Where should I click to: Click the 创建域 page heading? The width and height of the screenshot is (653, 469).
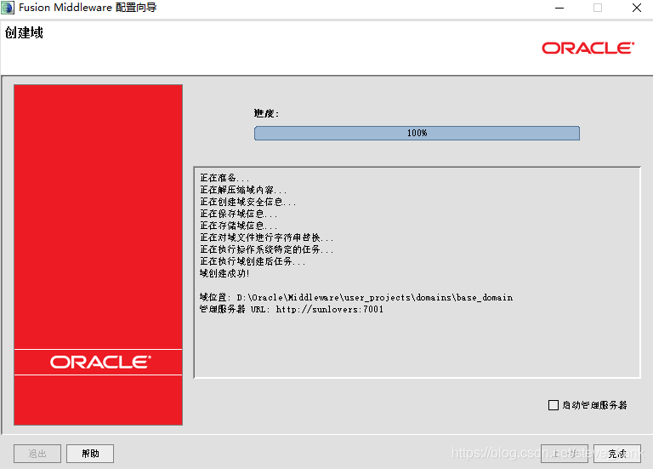24,32
